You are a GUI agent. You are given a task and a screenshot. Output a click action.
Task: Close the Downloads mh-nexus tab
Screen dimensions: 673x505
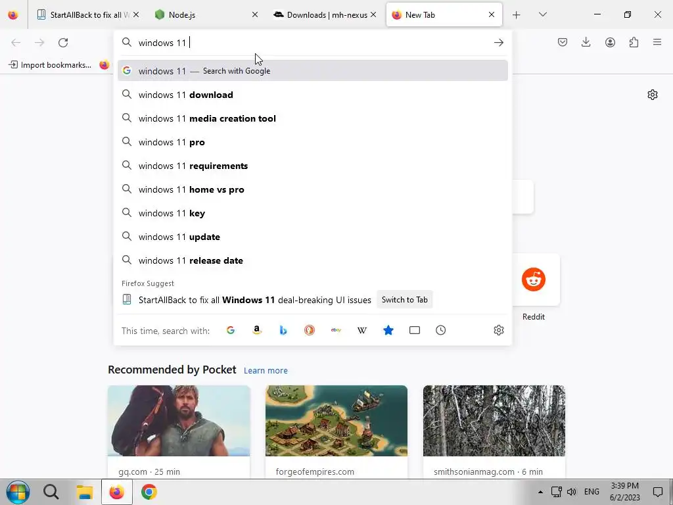[373, 14]
